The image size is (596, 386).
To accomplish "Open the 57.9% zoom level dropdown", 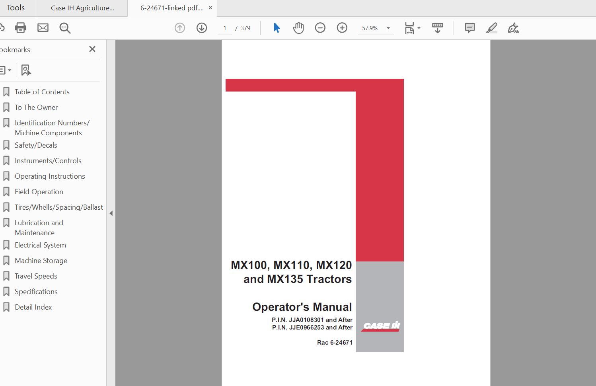I will pyautogui.click(x=388, y=28).
